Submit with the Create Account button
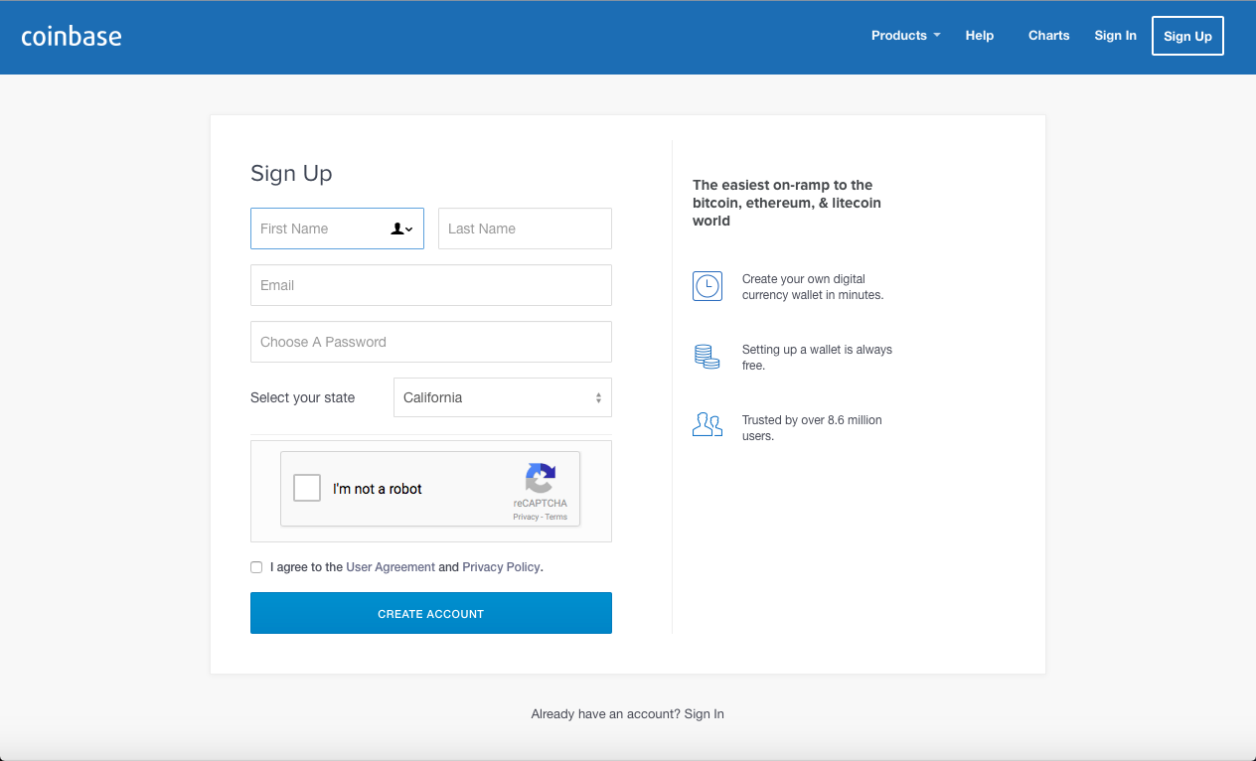1256x761 pixels. point(431,613)
